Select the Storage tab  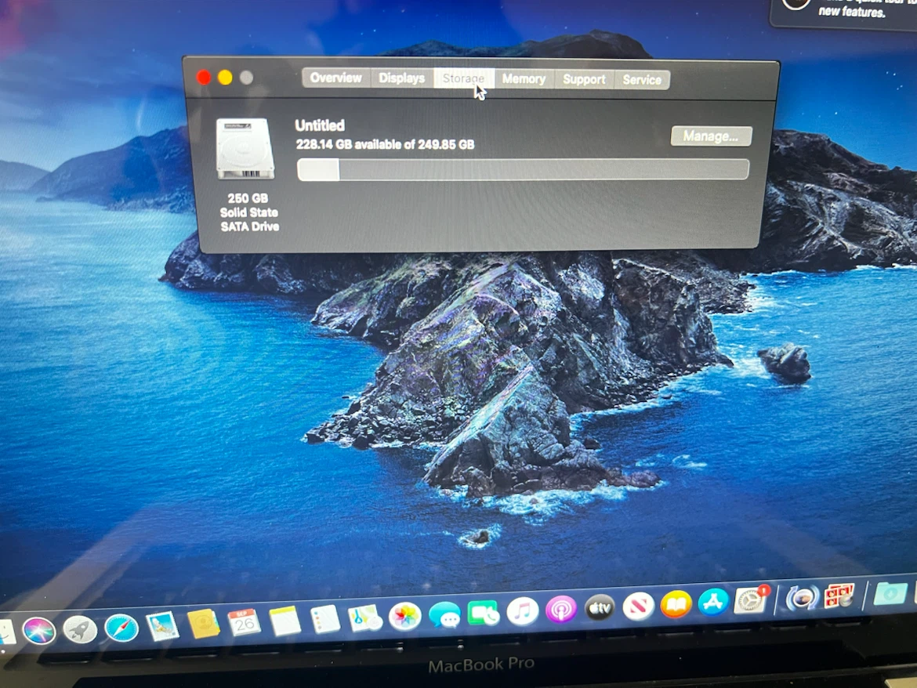[464, 78]
